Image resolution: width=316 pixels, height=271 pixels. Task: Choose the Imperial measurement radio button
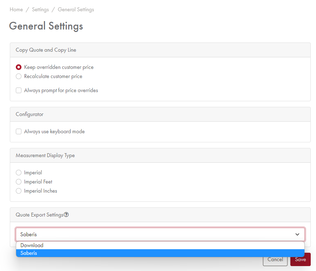(19, 173)
